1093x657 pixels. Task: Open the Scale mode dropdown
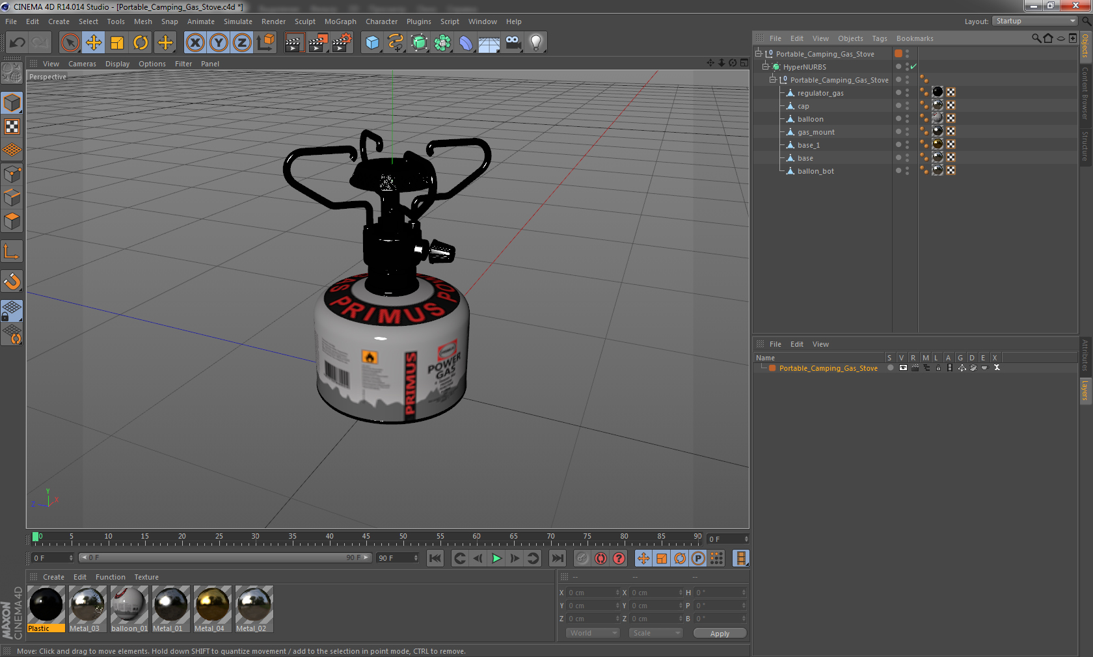[x=655, y=633]
